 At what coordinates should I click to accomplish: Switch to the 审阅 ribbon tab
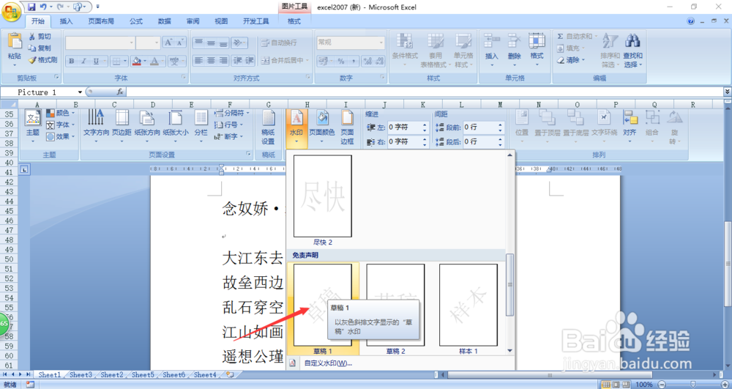[193, 21]
